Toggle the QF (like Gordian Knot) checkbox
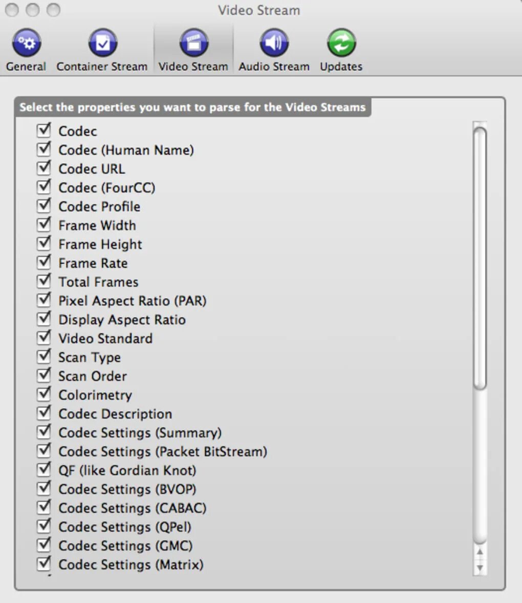This screenshot has height=603, width=522. click(44, 470)
